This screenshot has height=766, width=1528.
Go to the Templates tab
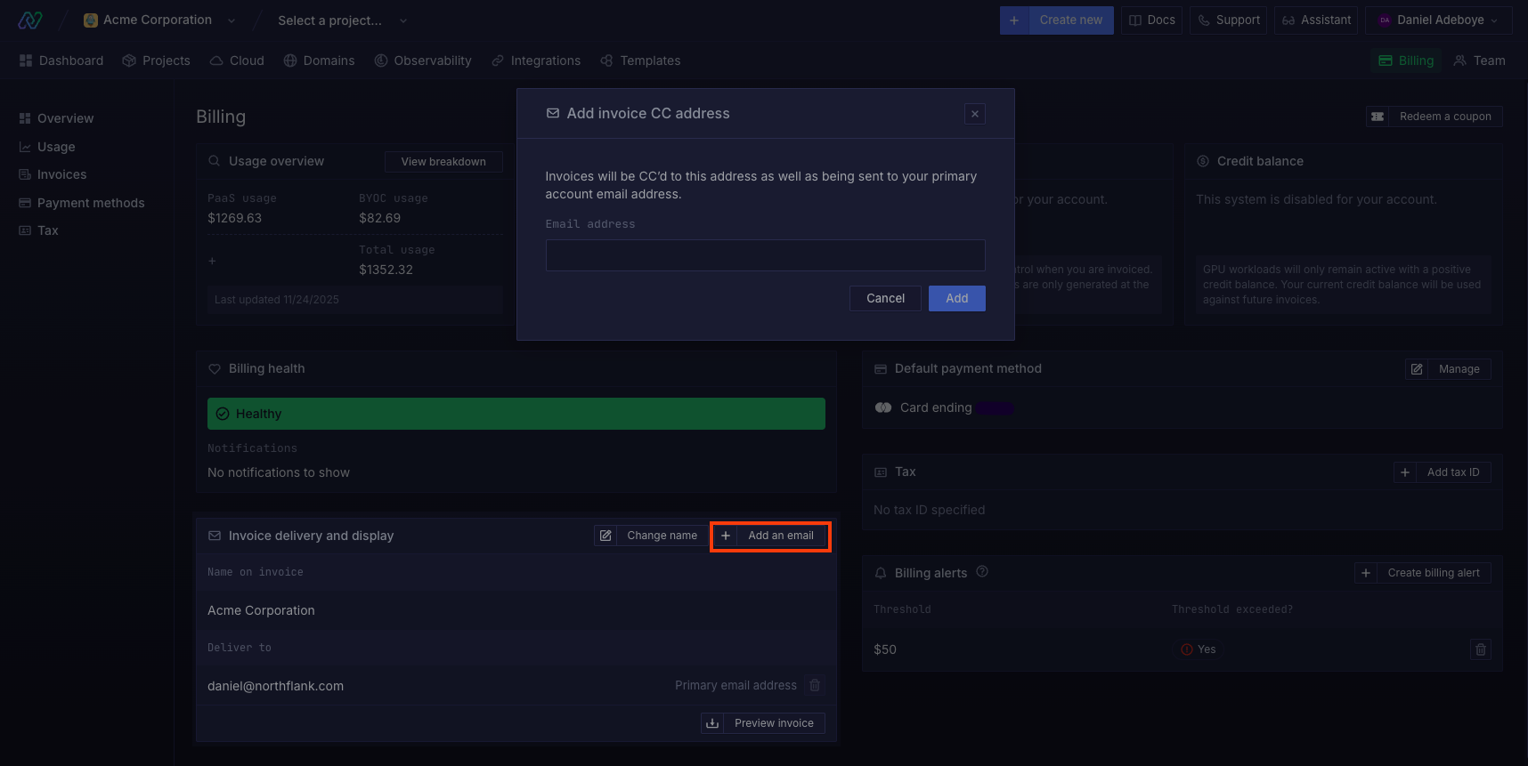click(x=640, y=60)
